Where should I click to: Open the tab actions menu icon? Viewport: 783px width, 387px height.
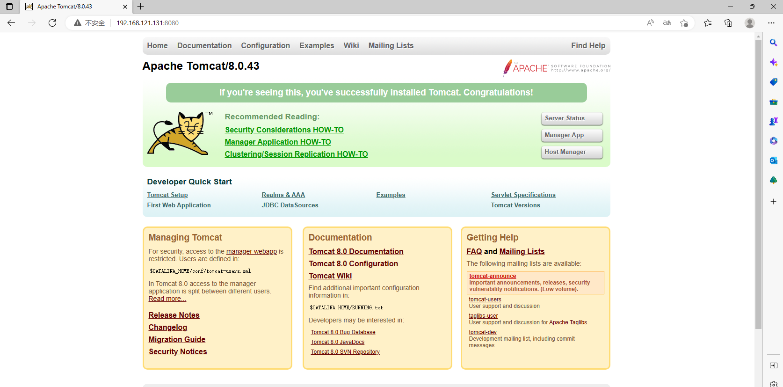pos(9,7)
